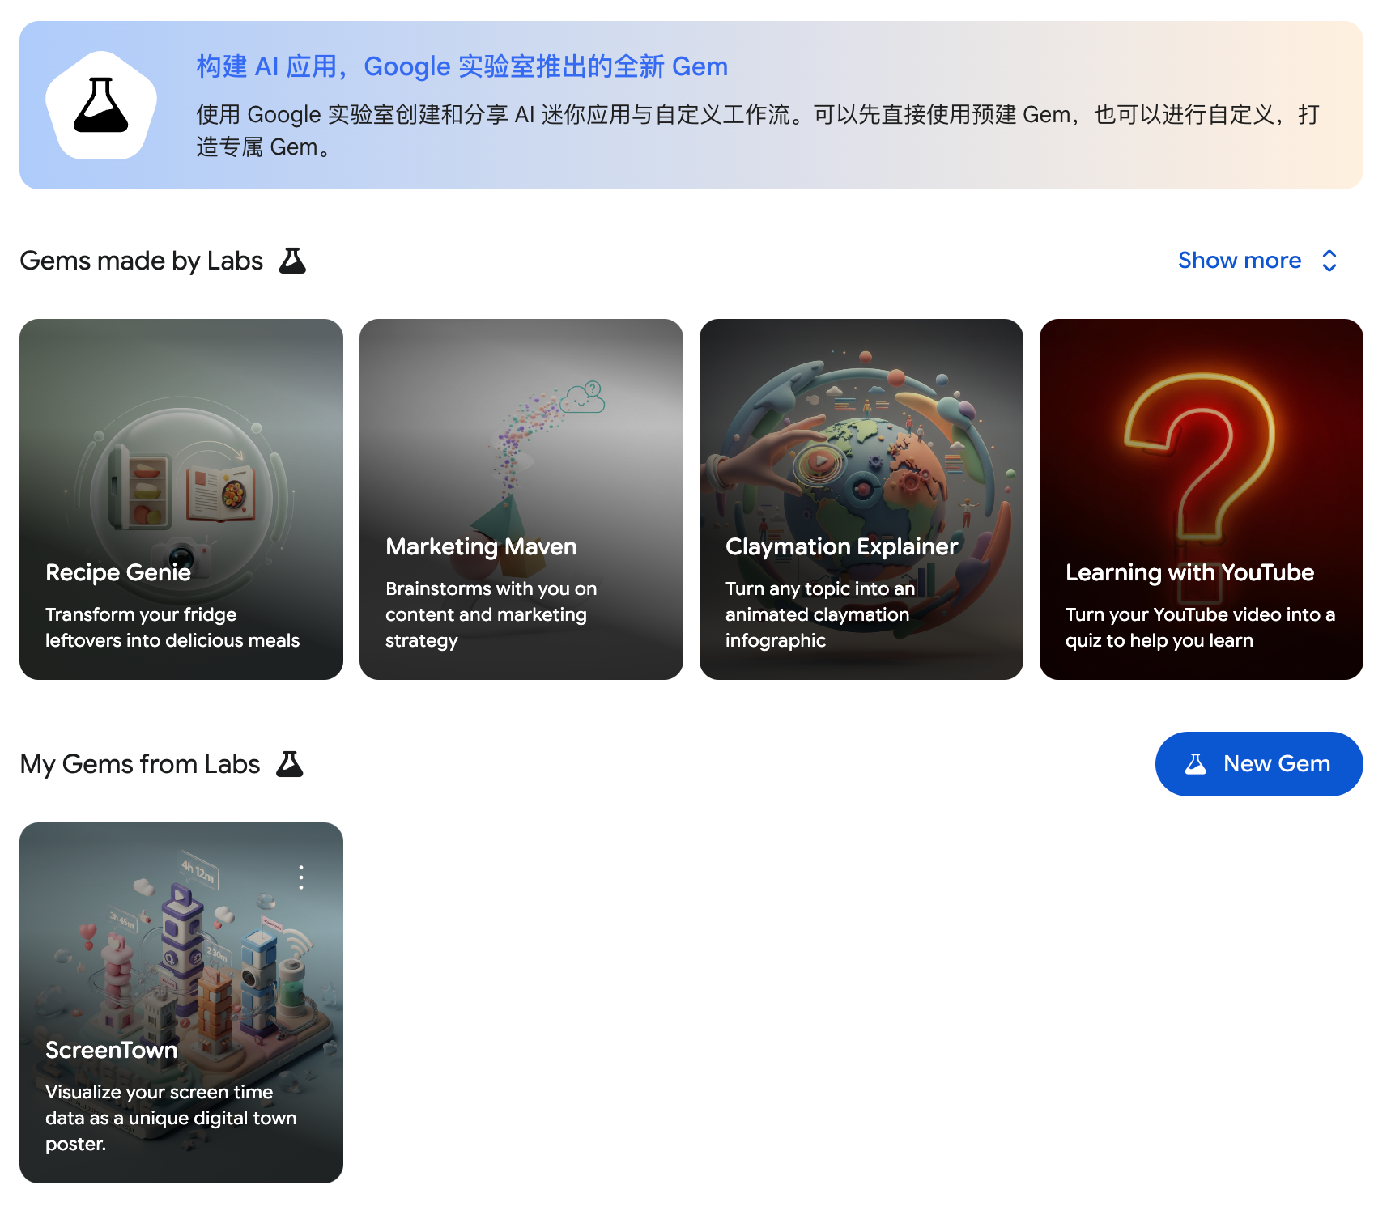Viewport: 1391px width, 1219px height.
Task: Open the Recipe Genie gem card
Action: tap(181, 499)
